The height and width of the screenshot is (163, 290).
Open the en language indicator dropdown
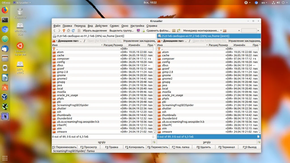(264, 3)
